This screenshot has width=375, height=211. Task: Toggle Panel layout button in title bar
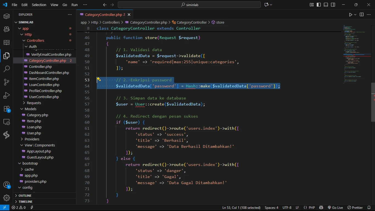326,5
